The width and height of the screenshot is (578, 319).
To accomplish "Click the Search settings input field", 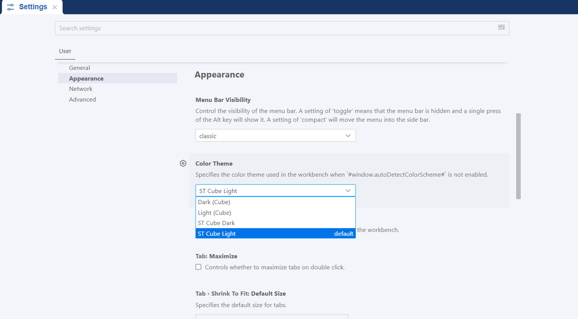I will point(272,28).
